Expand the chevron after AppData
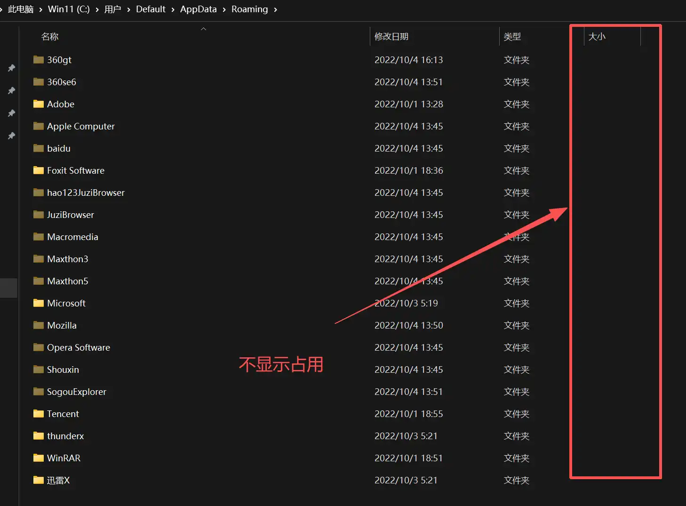The width and height of the screenshot is (686, 506). click(x=224, y=9)
